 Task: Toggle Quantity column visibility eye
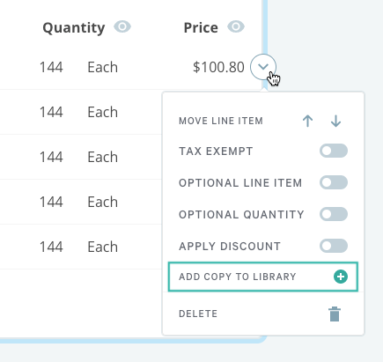pos(122,26)
